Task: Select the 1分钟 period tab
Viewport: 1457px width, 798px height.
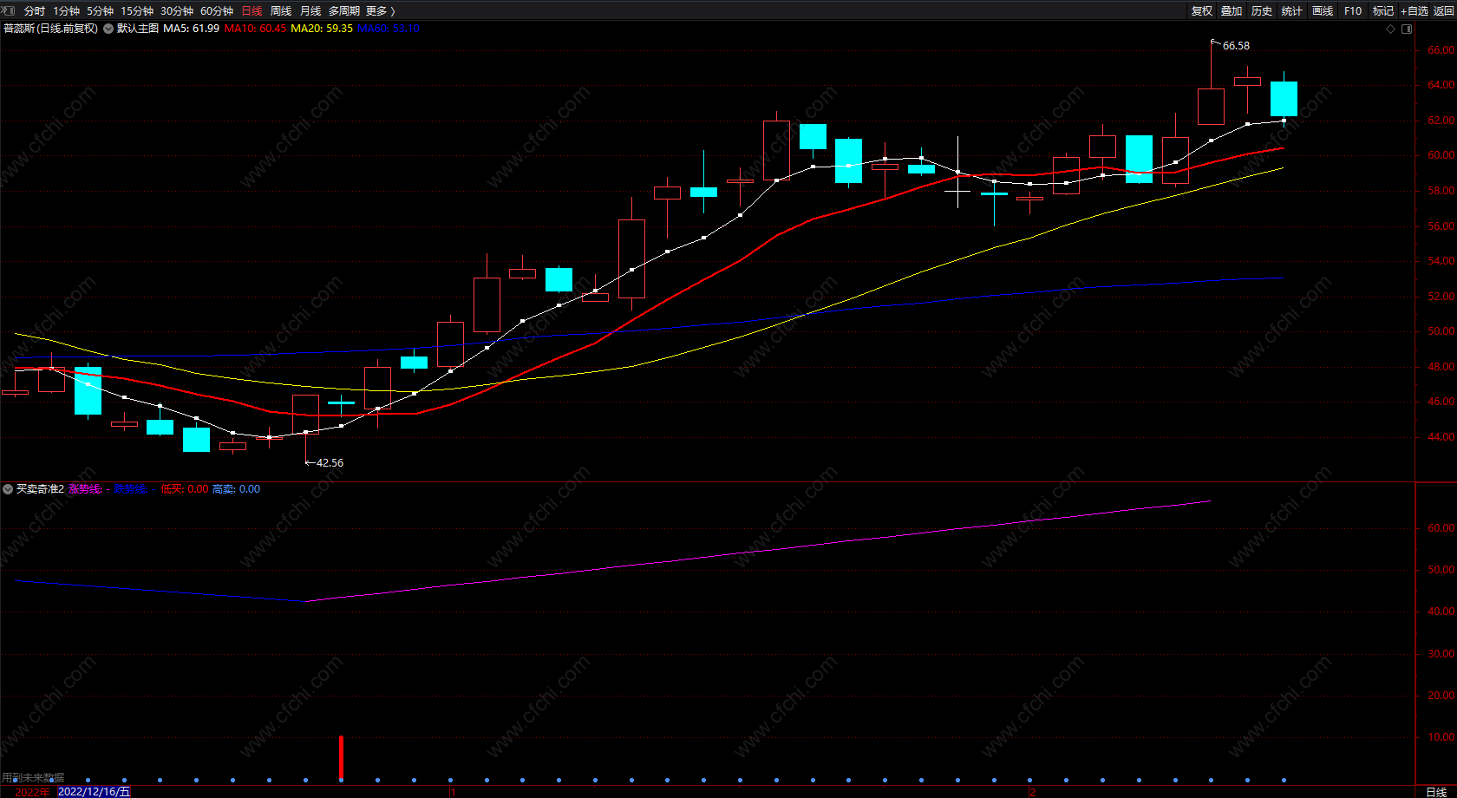Action: [67, 11]
